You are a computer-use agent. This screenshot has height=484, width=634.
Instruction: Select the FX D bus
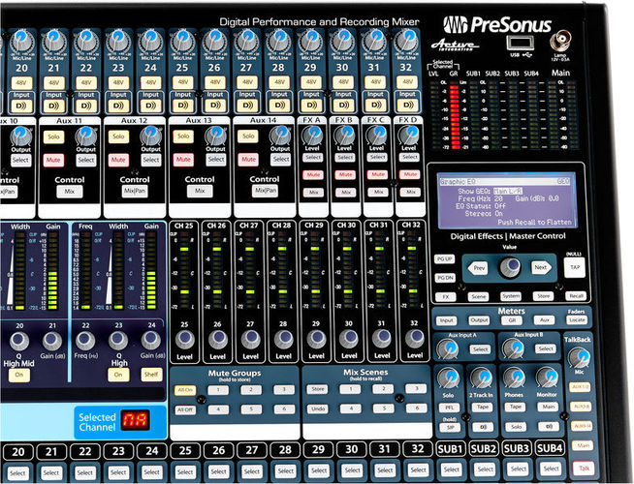coord(410,157)
